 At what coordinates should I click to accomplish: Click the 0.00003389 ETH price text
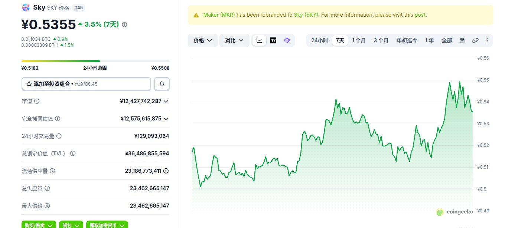(39, 45)
